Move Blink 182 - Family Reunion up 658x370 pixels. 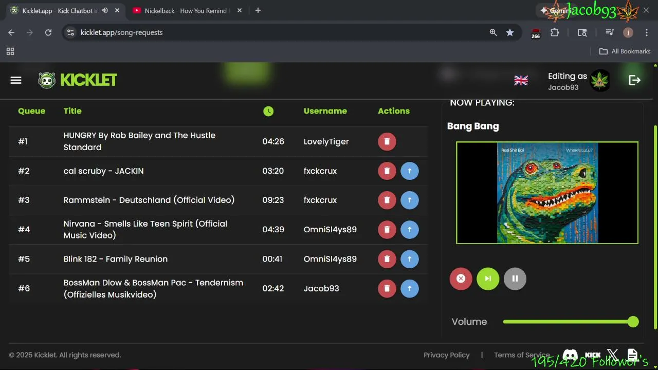(x=410, y=259)
